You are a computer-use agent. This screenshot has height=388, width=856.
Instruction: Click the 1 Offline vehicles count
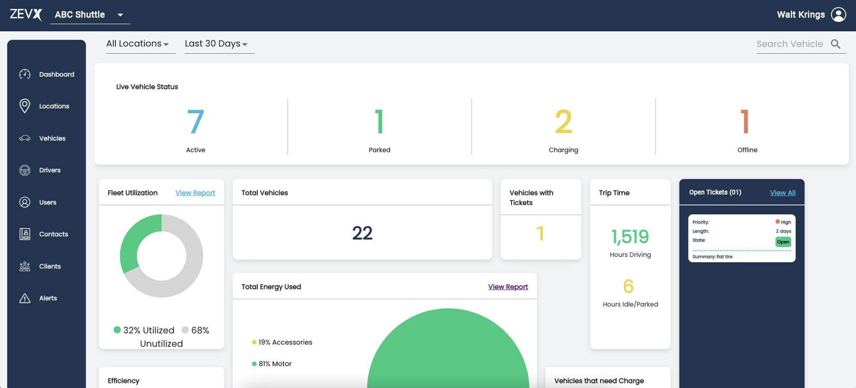point(745,122)
